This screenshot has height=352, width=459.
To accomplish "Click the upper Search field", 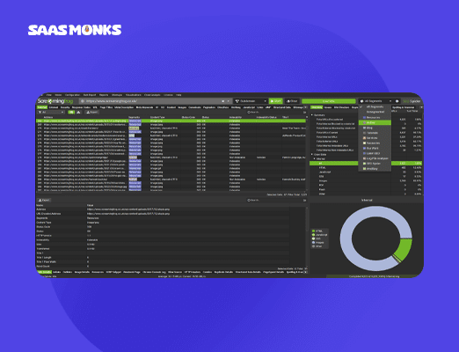I will [274, 113].
